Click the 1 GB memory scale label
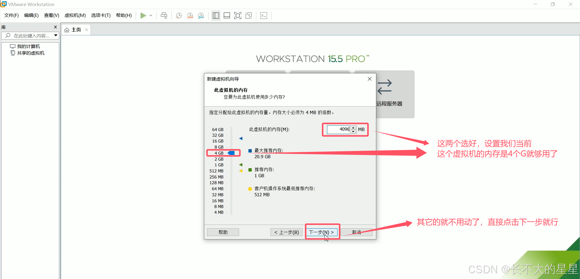580x279 pixels. [x=219, y=165]
